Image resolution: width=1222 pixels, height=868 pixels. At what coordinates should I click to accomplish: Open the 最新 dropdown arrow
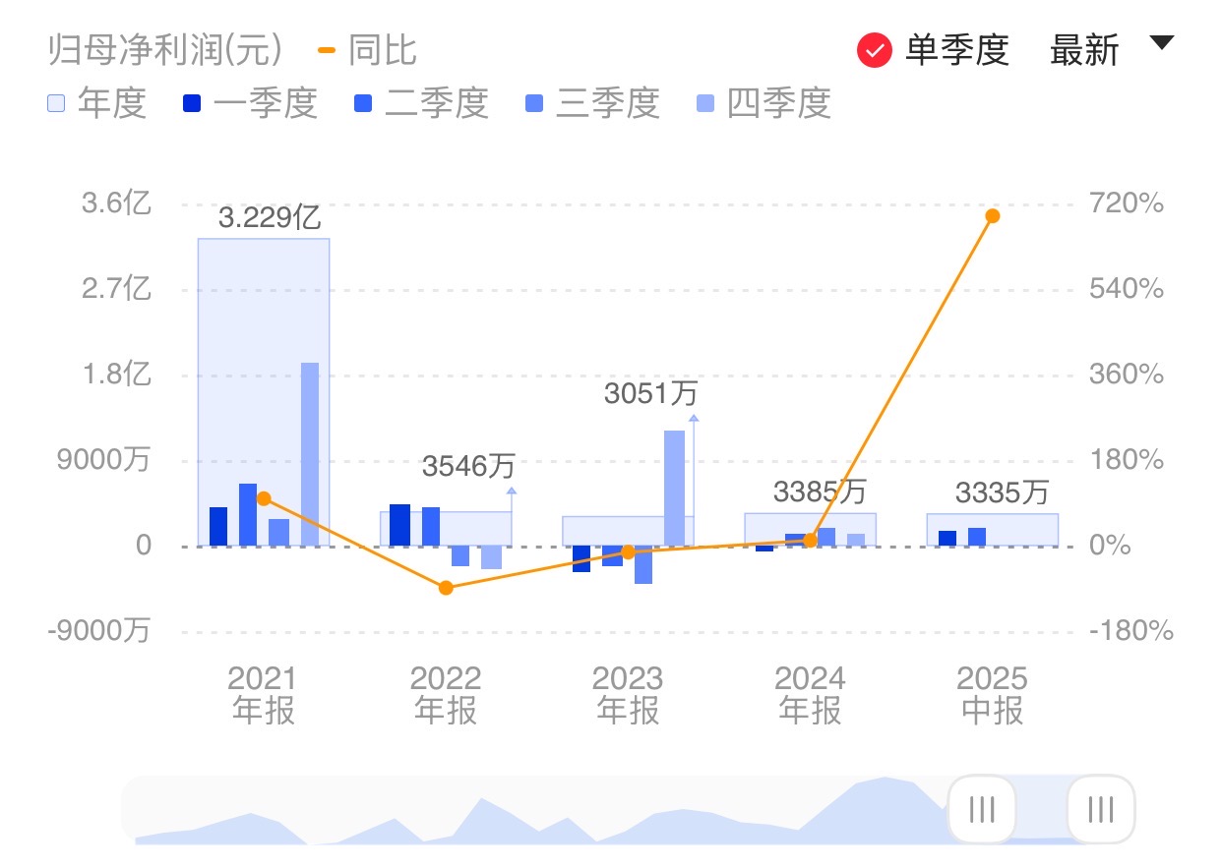(1162, 43)
